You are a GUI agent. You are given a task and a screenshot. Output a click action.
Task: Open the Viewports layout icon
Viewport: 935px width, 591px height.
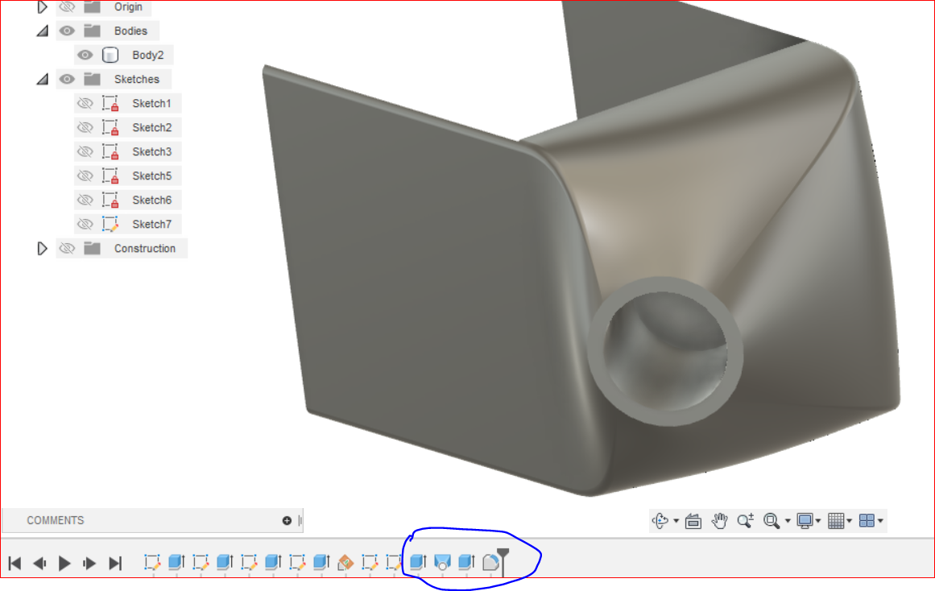tap(867, 521)
